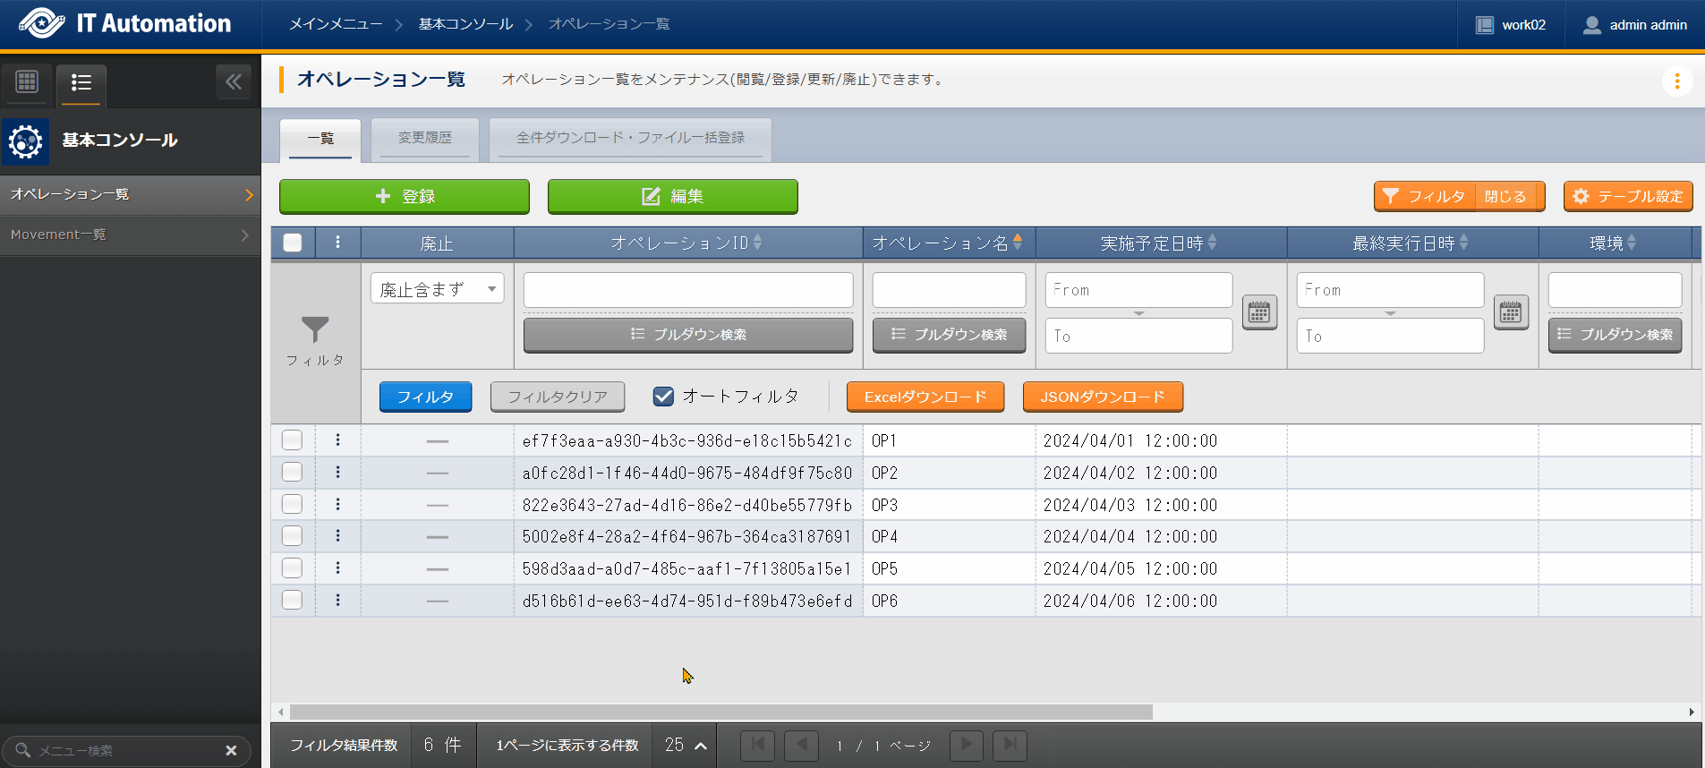Select the list menu view icon
Image resolution: width=1705 pixels, height=768 pixels.
81,83
